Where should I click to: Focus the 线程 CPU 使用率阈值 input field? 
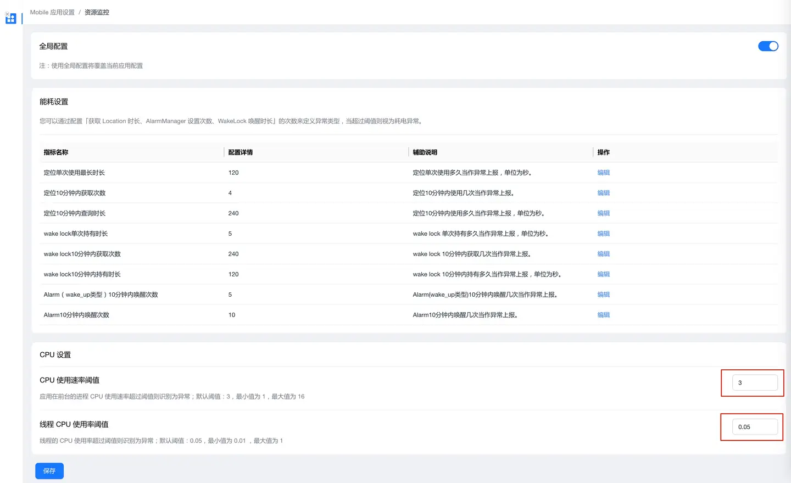[x=755, y=427]
